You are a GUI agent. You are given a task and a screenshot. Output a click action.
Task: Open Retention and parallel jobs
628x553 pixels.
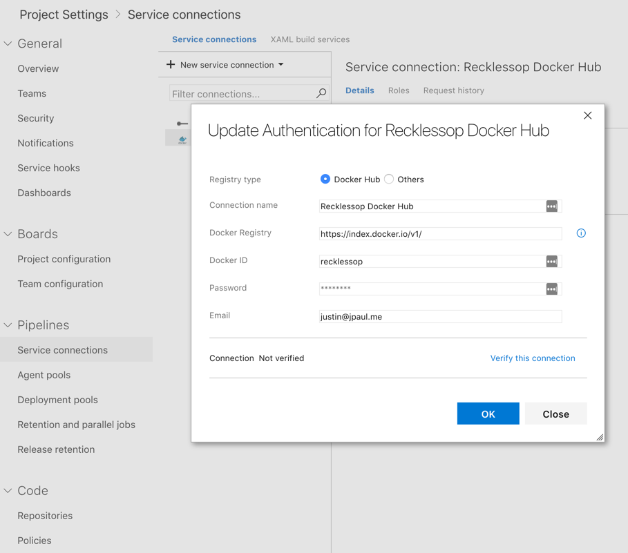tap(77, 425)
